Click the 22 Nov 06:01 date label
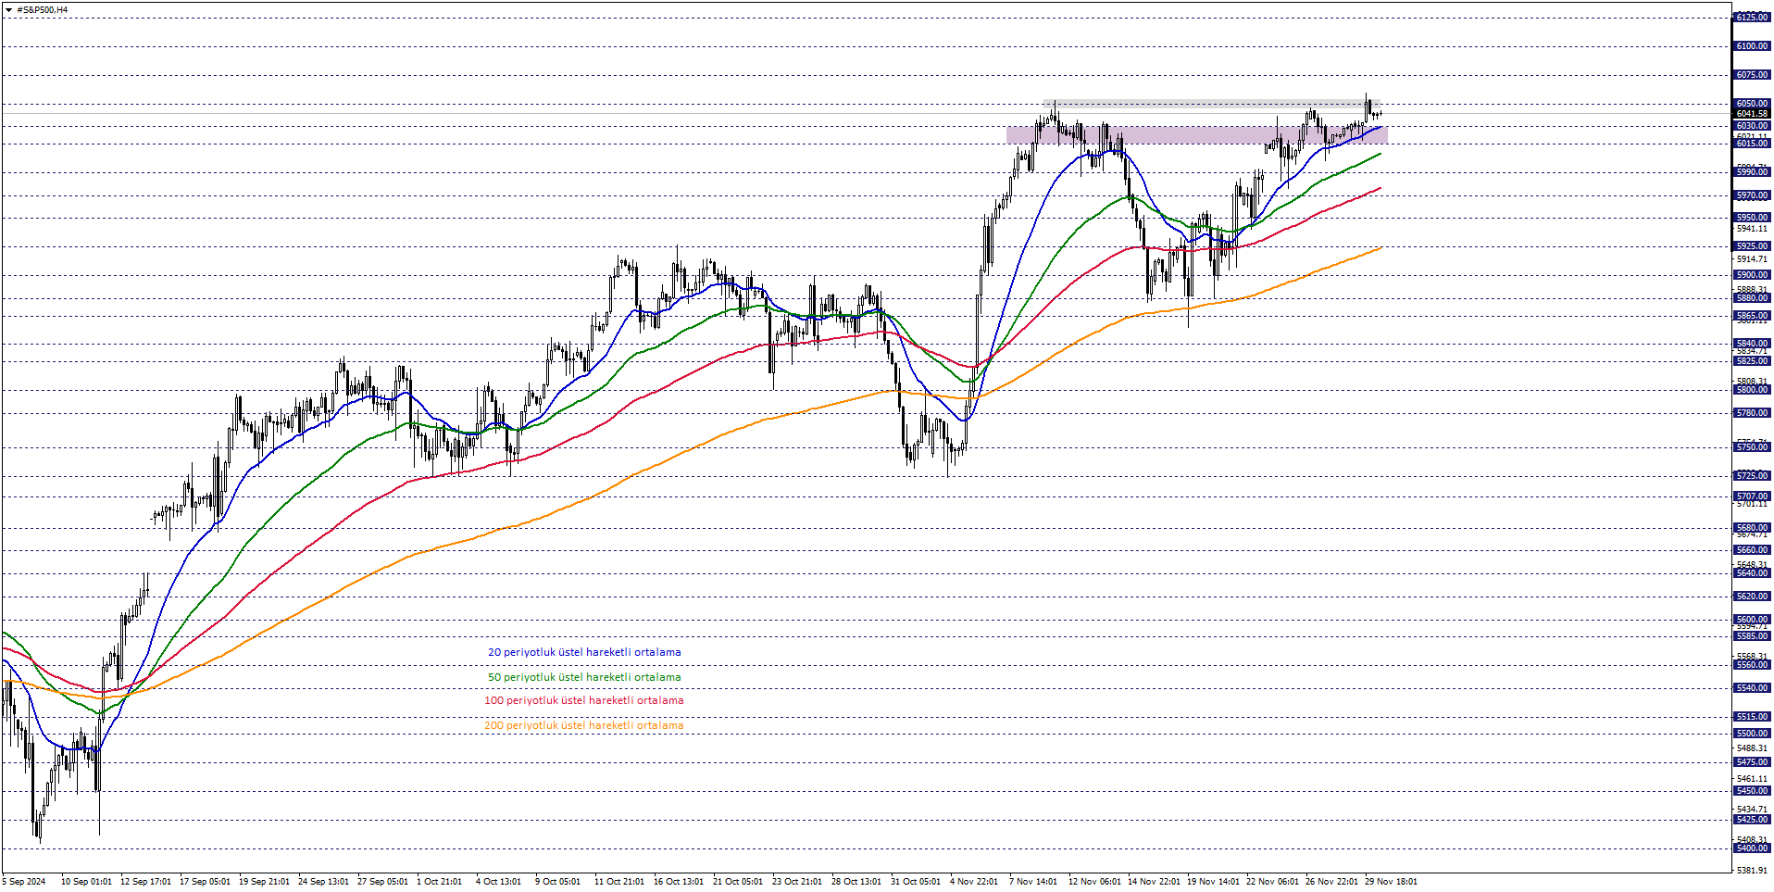This screenshot has height=892, width=1774. point(1271,882)
